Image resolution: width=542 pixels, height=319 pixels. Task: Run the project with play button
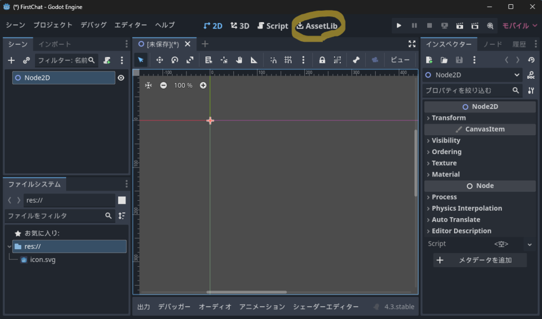pyautogui.click(x=399, y=25)
